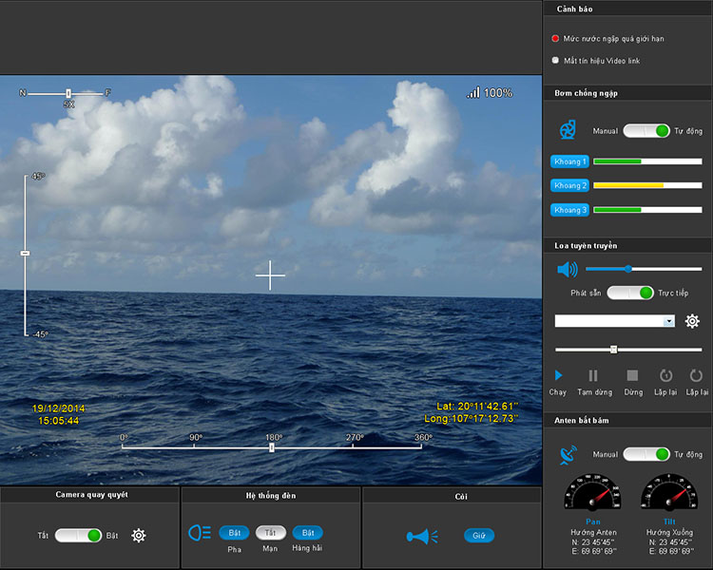
Task: Toggle Phát sẵn/Trực tiếp broadcast switch
Action: [x=630, y=293]
